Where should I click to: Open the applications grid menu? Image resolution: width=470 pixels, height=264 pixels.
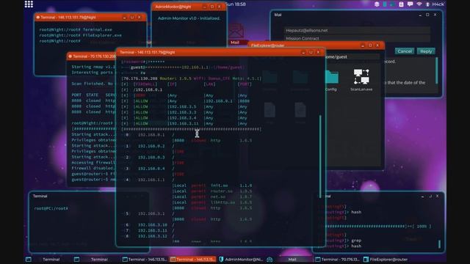[x=29, y=4]
